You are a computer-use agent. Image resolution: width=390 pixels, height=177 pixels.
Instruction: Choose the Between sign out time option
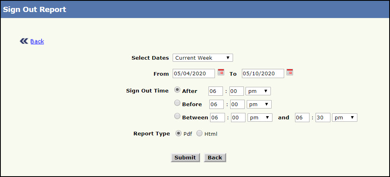tap(177, 117)
